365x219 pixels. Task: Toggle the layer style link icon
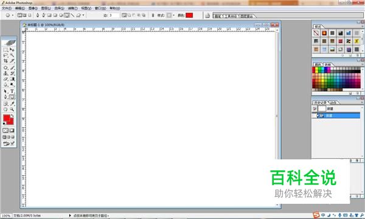(153, 15)
